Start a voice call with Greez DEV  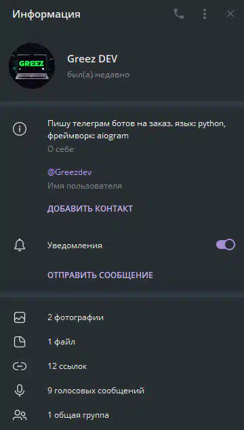coord(179,14)
